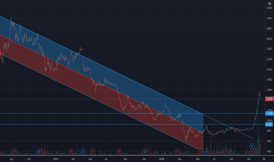Click the 16000 price axis value
Screen dimensions: 274x162
(x=270, y=90)
